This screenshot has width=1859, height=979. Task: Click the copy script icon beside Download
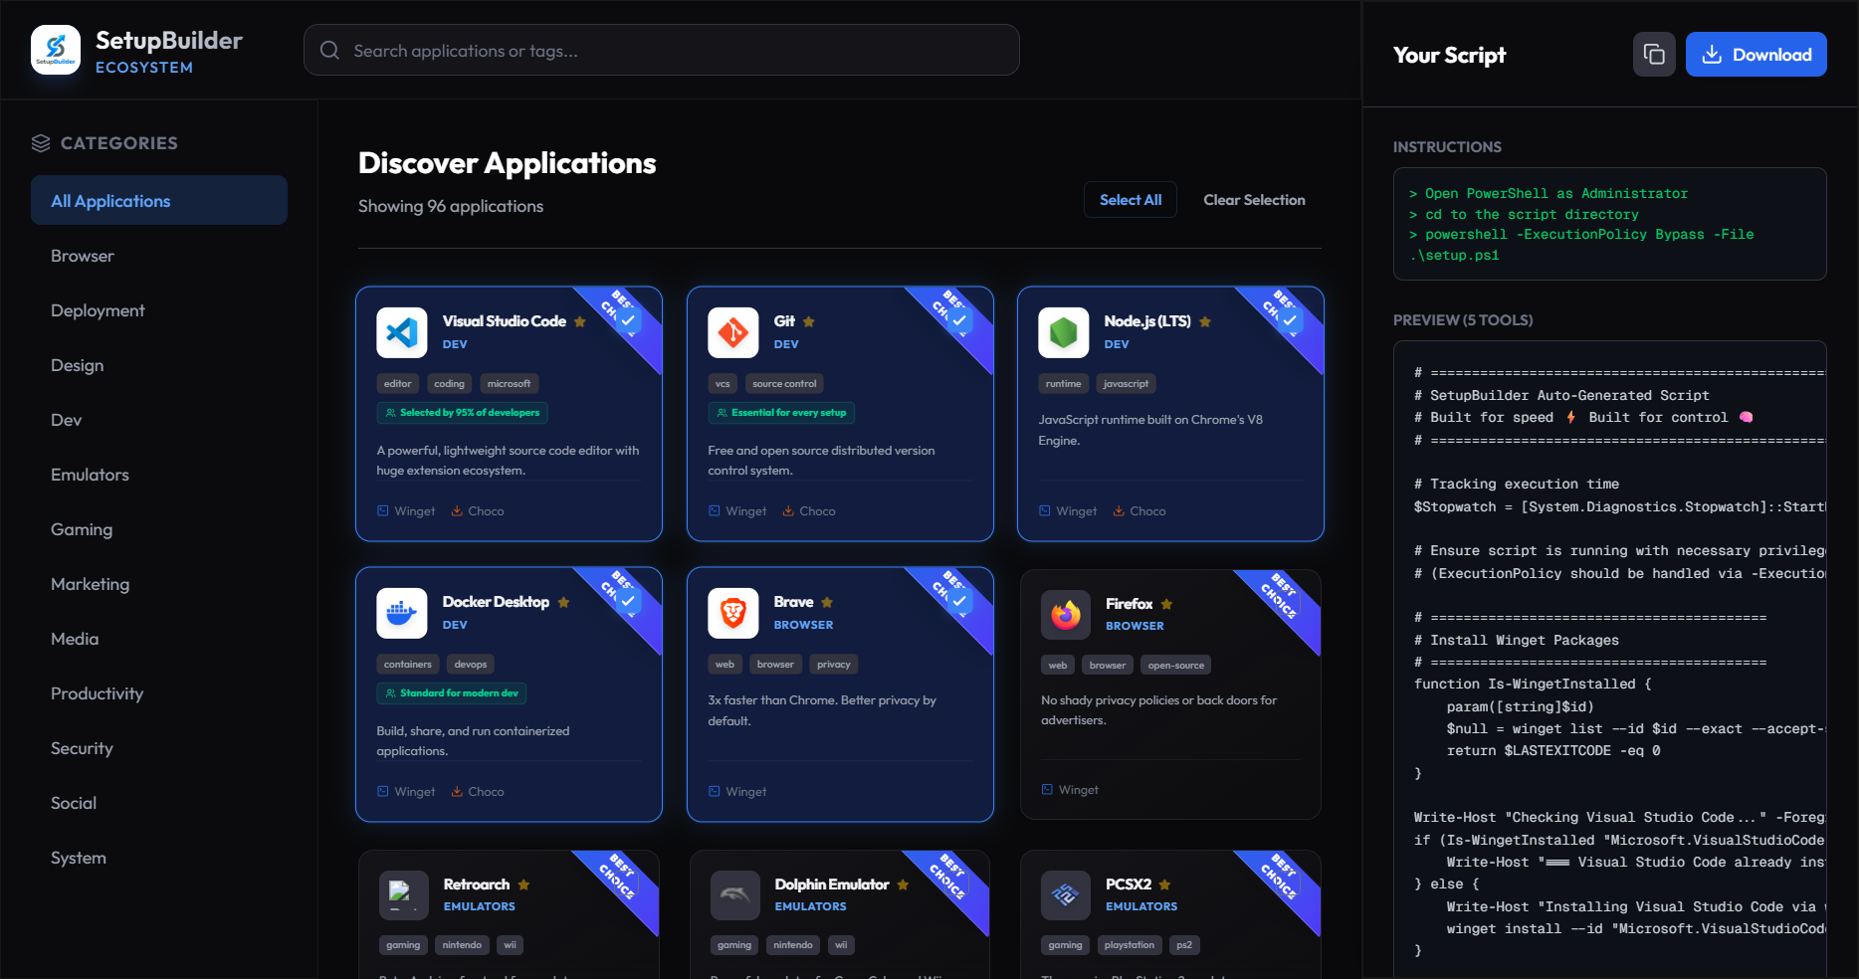pyautogui.click(x=1653, y=54)
